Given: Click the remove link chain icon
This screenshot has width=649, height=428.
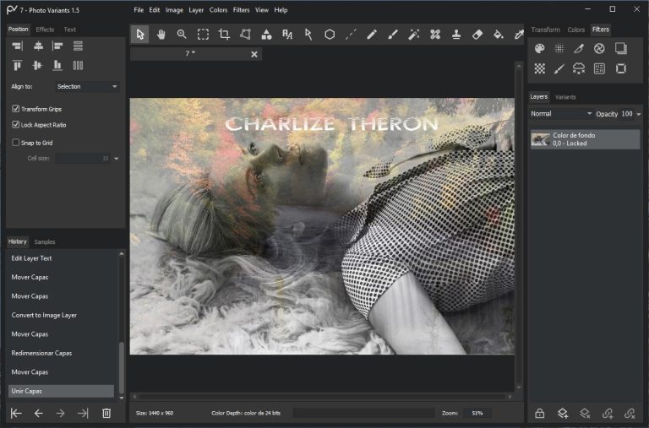Looking at the screenshot, I should click(x=630, y=413).
